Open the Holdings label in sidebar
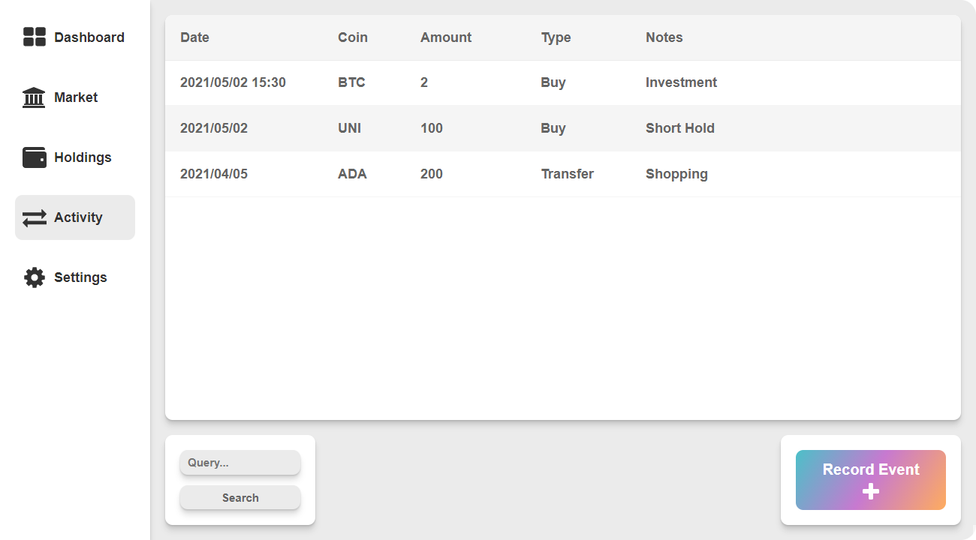The width and height of the screenshot is (976, 540). [x=83, y=157]
